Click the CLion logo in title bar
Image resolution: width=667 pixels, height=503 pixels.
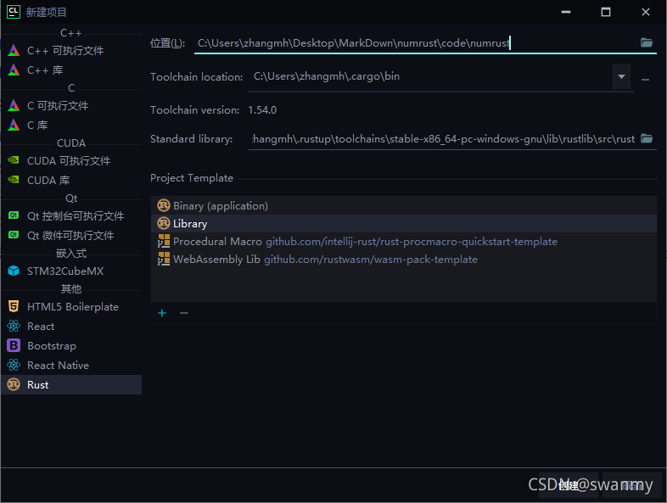pyautogui.click(x=14, y=12)
